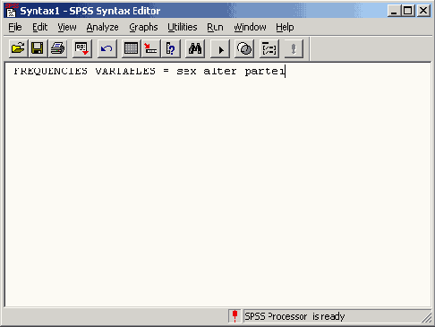Click the variable name 'partei'
Viewport: 435px width, 327px height.
pyautogui.click(x=265, y=72)
